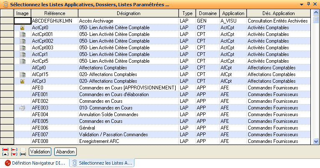Switch to the Définition Navigateur tab
320x168 pixels.
click(x=35, y=163)
